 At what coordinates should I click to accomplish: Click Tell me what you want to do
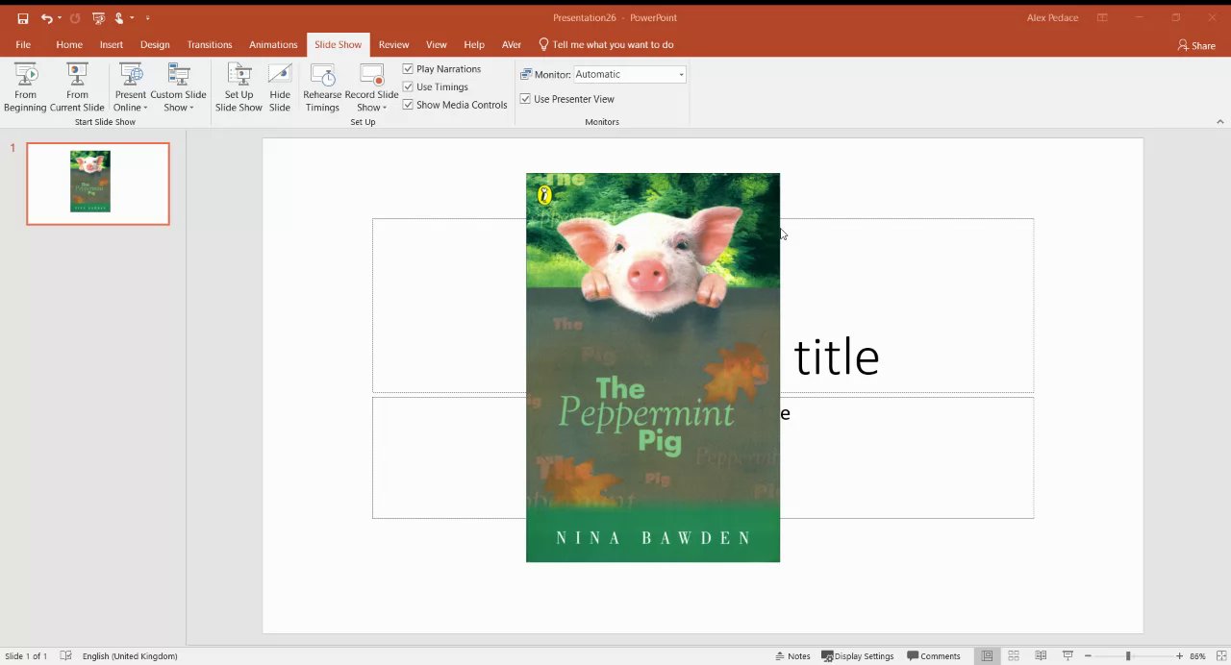coord(606,44)
